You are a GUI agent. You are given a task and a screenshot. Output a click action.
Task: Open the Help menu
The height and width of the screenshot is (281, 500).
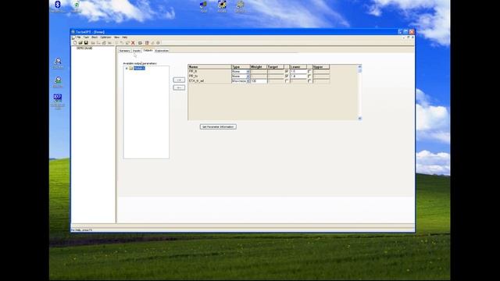tap(125, 37)
